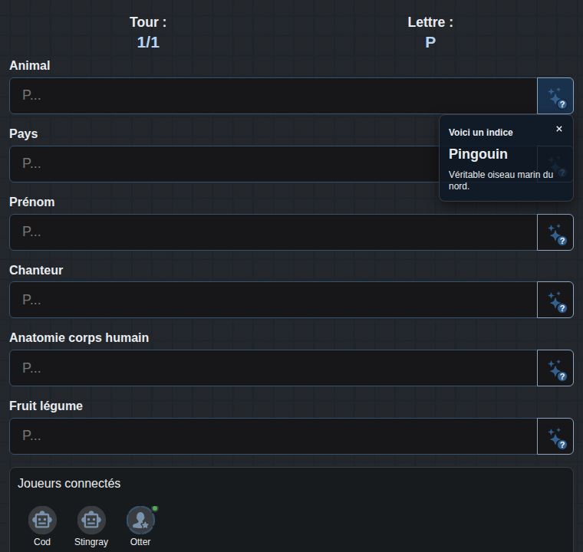Click the hint icon for Animal field
This screenshot has height=552, width=583.
coord(555,96)
